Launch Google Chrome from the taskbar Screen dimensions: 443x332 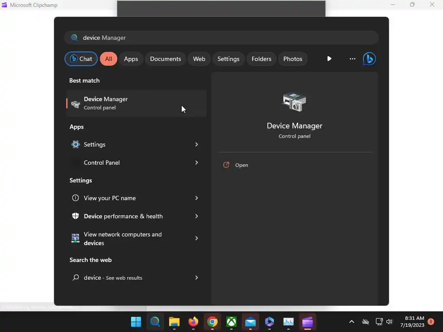pos(212,322)
